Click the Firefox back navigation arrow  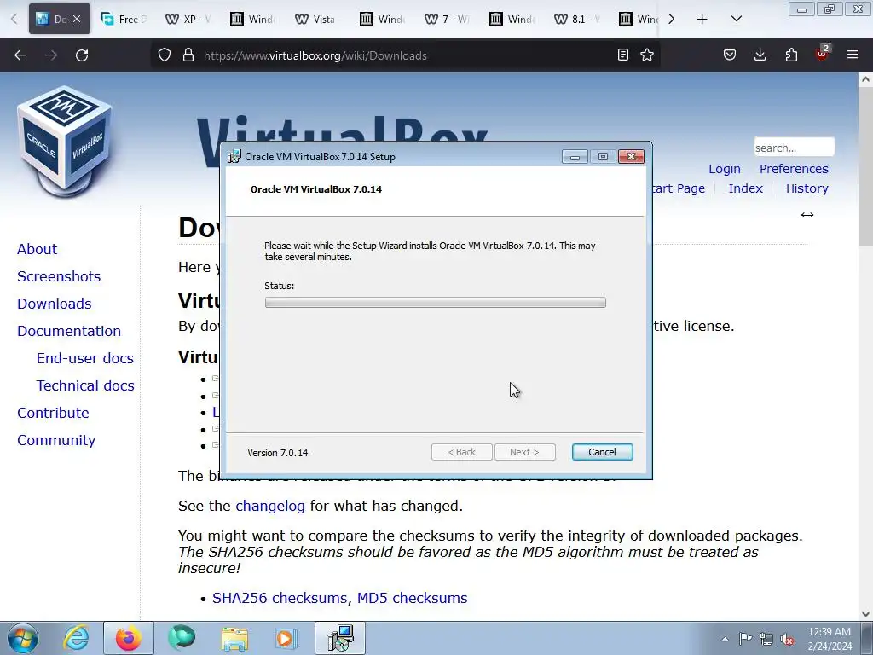20,55
